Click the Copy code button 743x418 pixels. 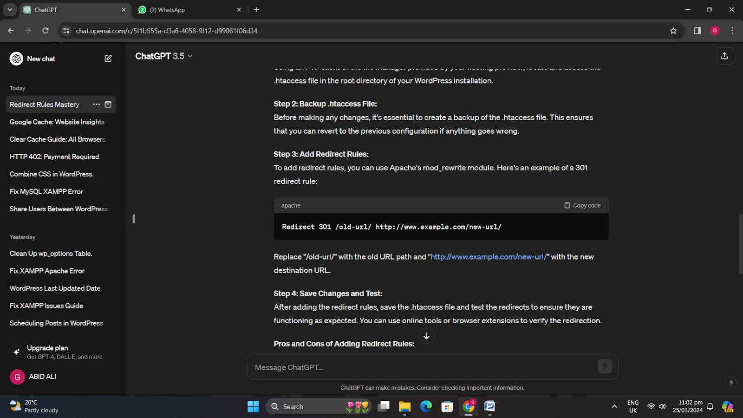582,205
